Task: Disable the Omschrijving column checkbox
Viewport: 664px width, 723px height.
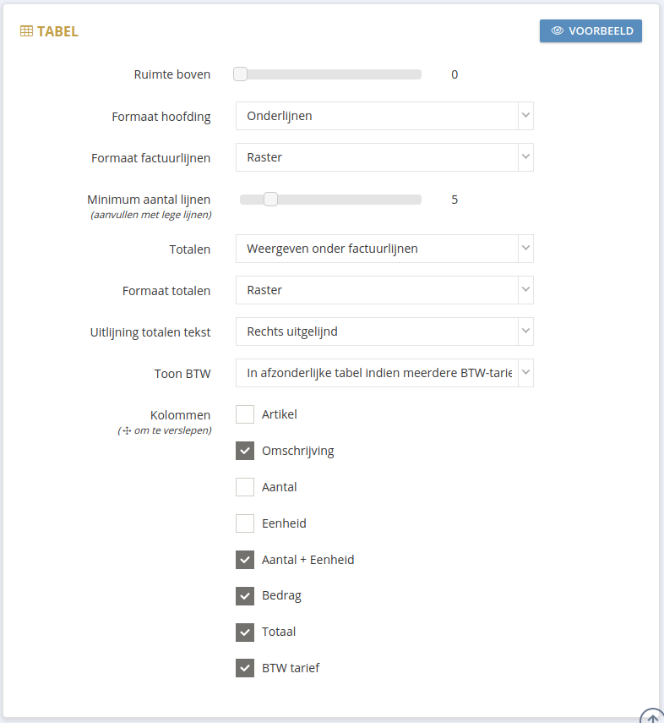Action: [244, 451]
